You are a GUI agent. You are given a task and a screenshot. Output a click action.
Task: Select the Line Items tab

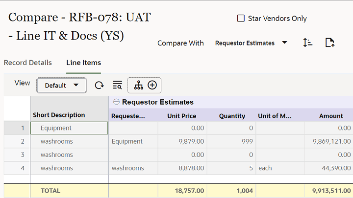coord(84,63)
